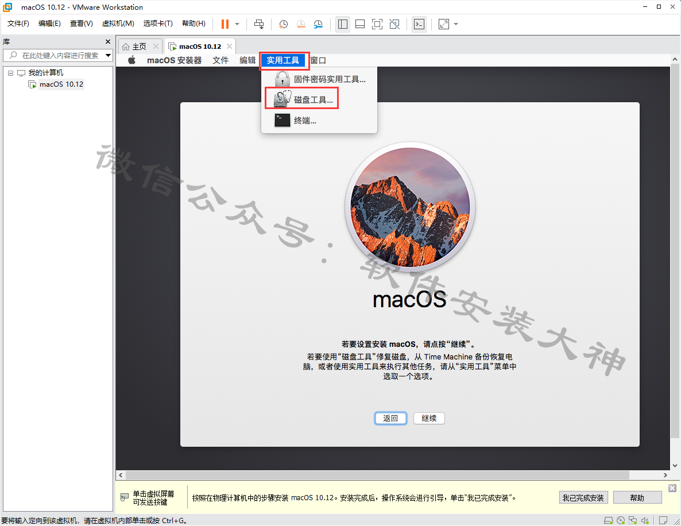Launch 终端… from the menu
The height and width of the screenshot is (526, 681).
[319, 121]
